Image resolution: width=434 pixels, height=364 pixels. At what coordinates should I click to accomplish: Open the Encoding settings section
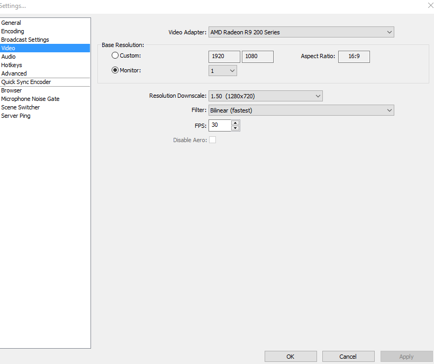pos(12,31)
